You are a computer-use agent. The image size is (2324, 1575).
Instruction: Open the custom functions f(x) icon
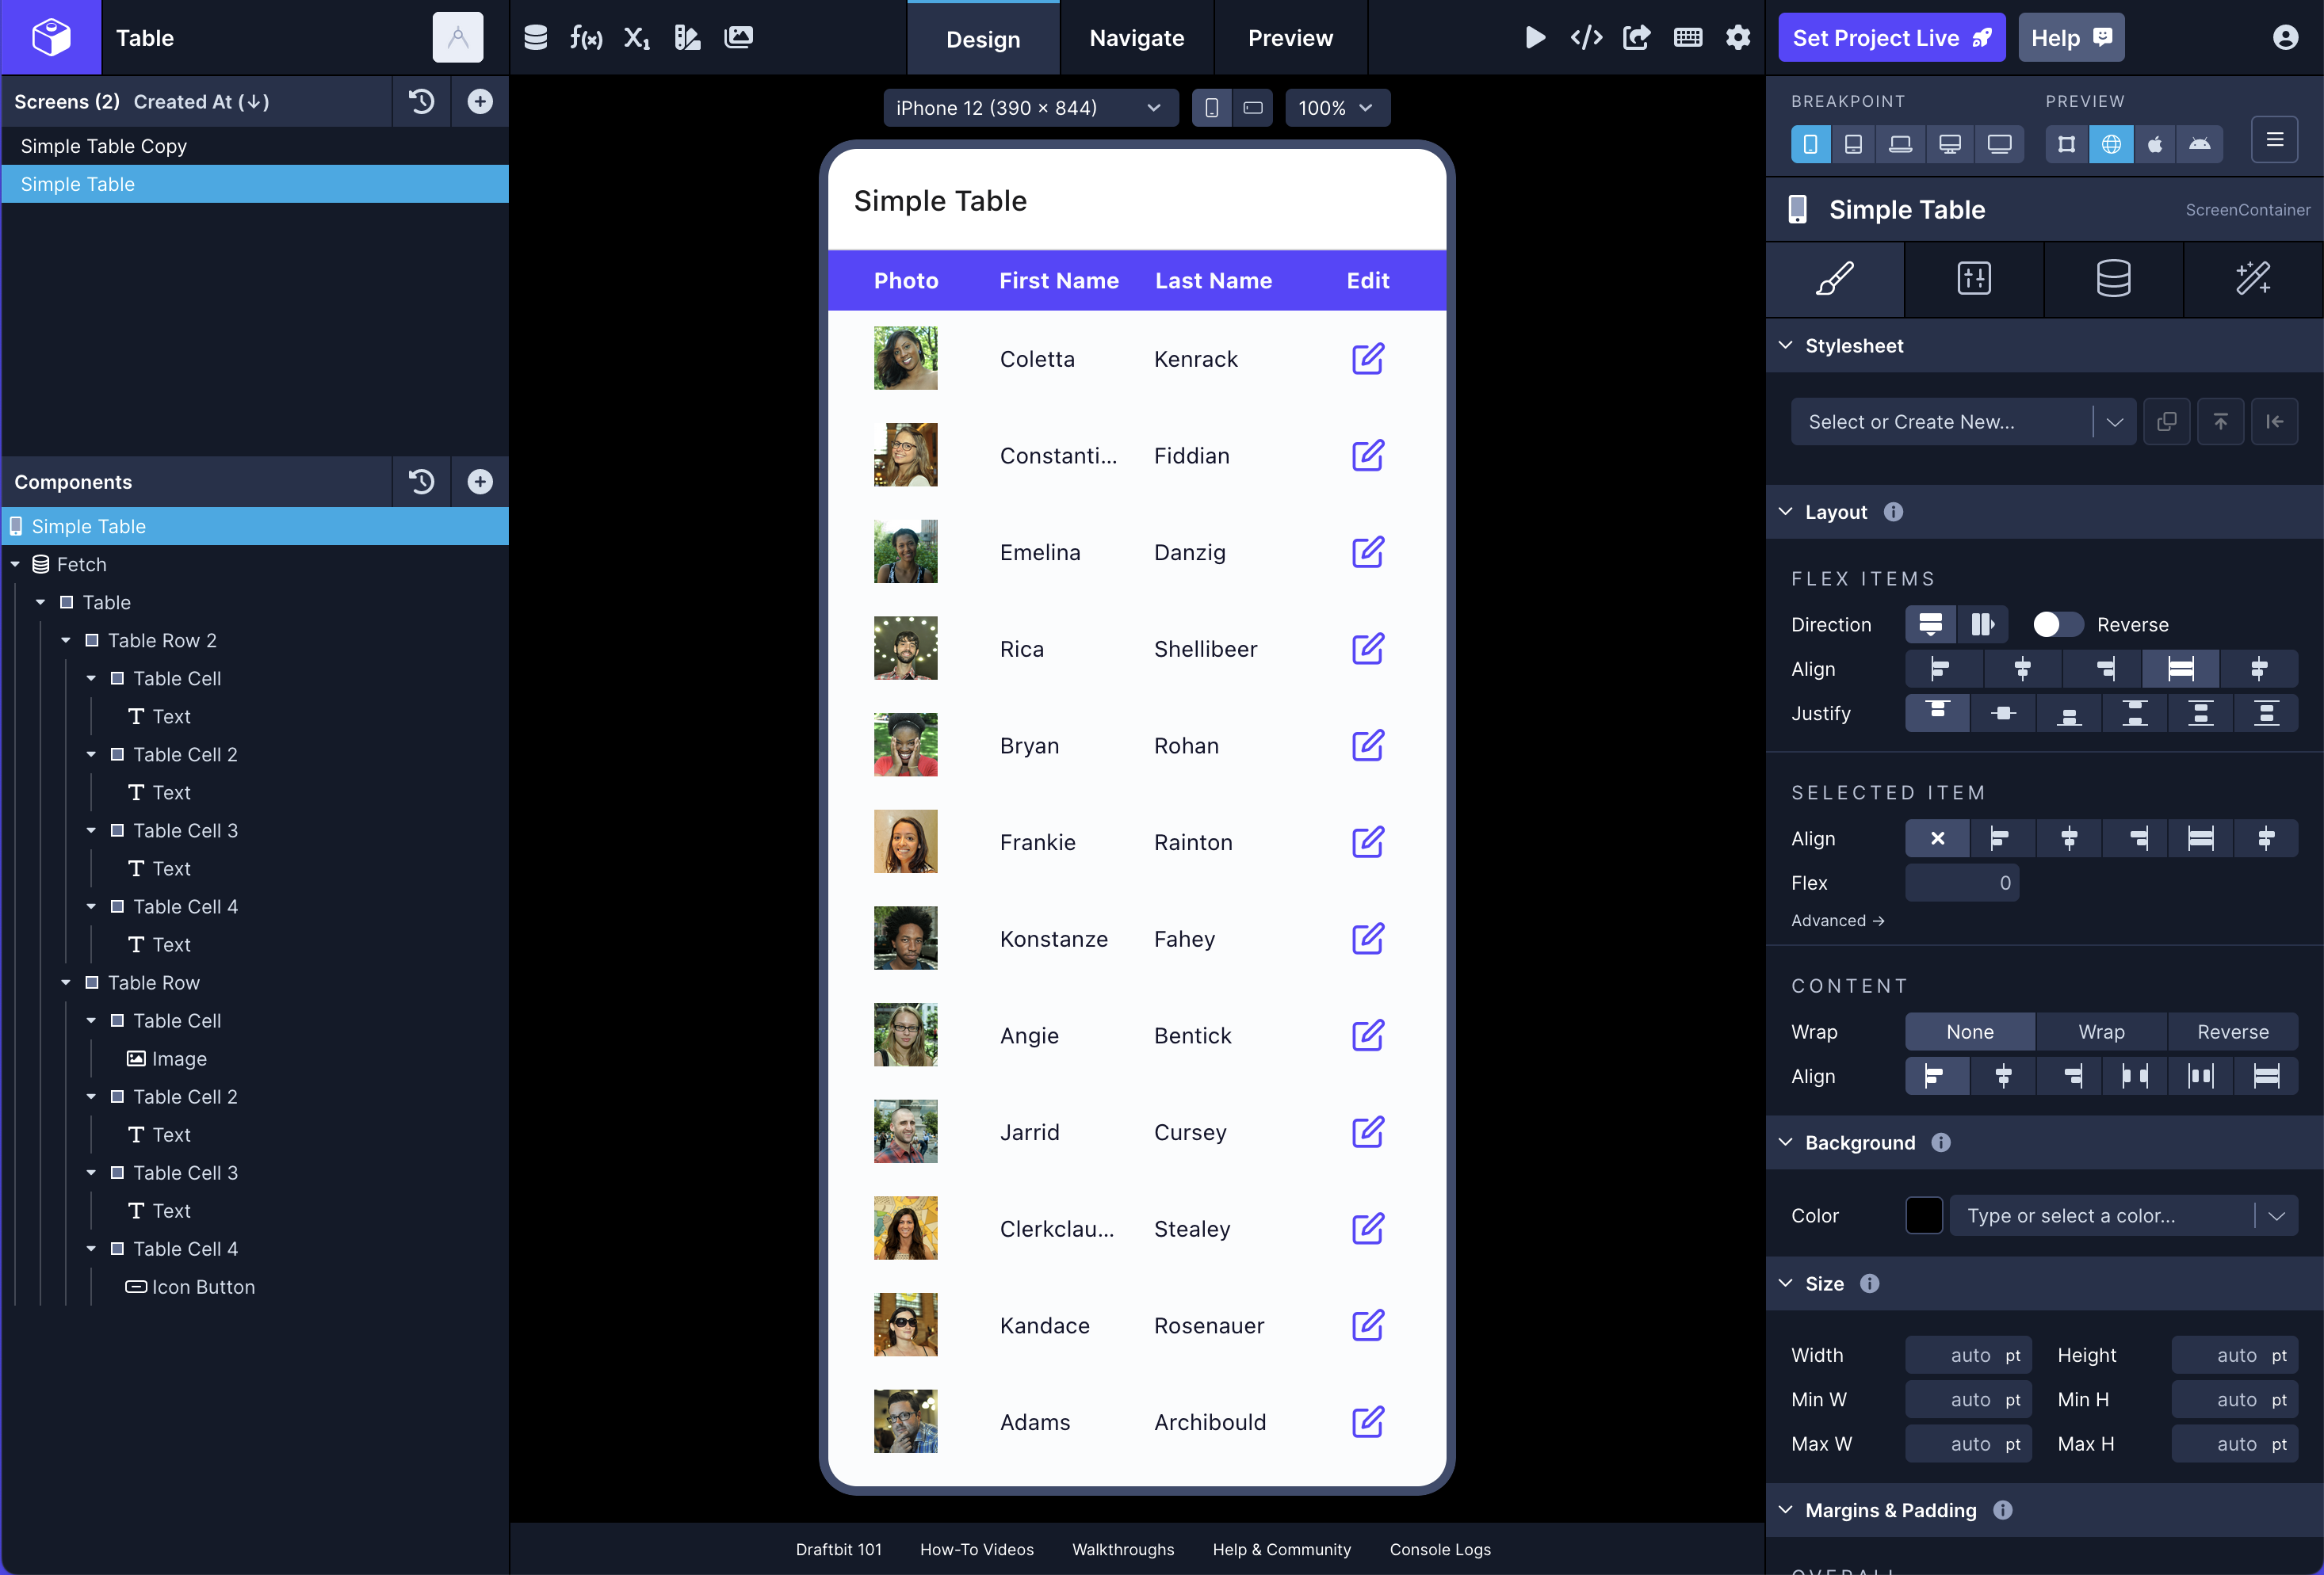(x=586, y=38)
